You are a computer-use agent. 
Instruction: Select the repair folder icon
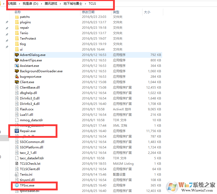coord(17,28)
